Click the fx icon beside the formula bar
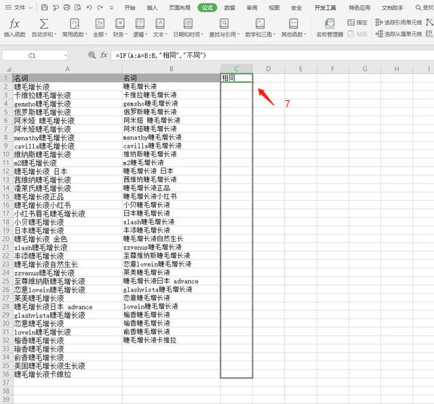 (x=104, y=55)
